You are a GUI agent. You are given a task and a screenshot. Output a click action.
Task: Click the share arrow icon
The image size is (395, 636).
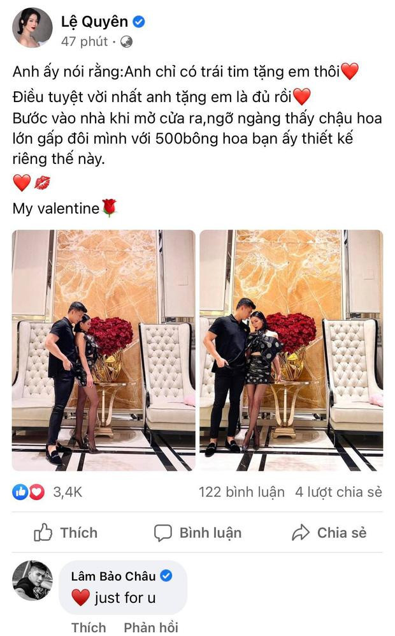(x=300, y=533)
